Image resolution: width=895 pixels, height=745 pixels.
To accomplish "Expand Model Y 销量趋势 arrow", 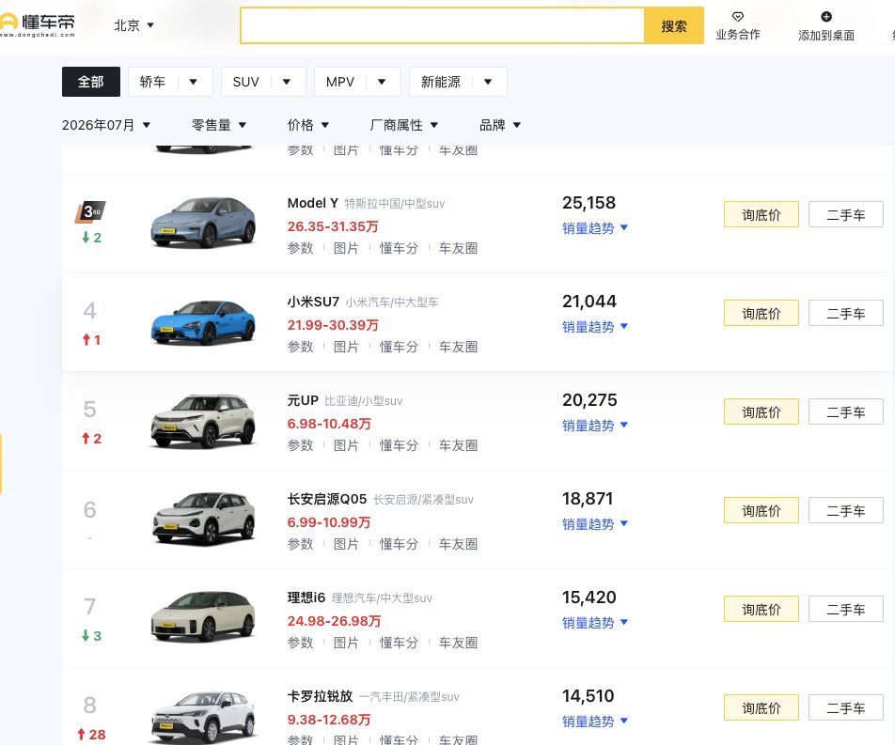I will (x=624, y=227).
